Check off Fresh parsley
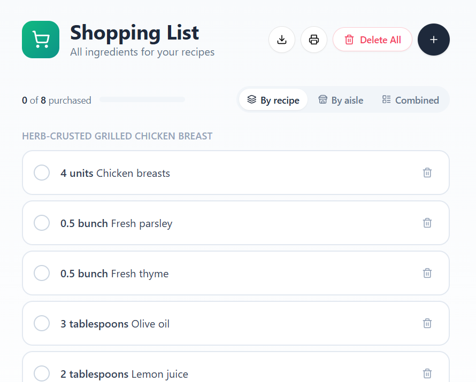Viewport: 476px width, 382px height. click(x=42, y=223)
